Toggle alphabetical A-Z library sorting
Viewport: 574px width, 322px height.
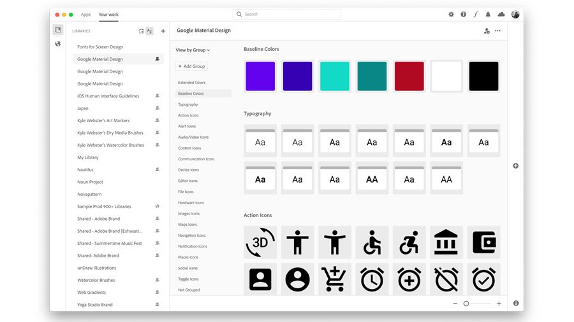pos(149,31)
